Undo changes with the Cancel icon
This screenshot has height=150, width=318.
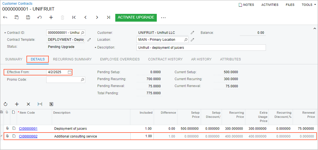pyautogui.click(x=40, y=17)
